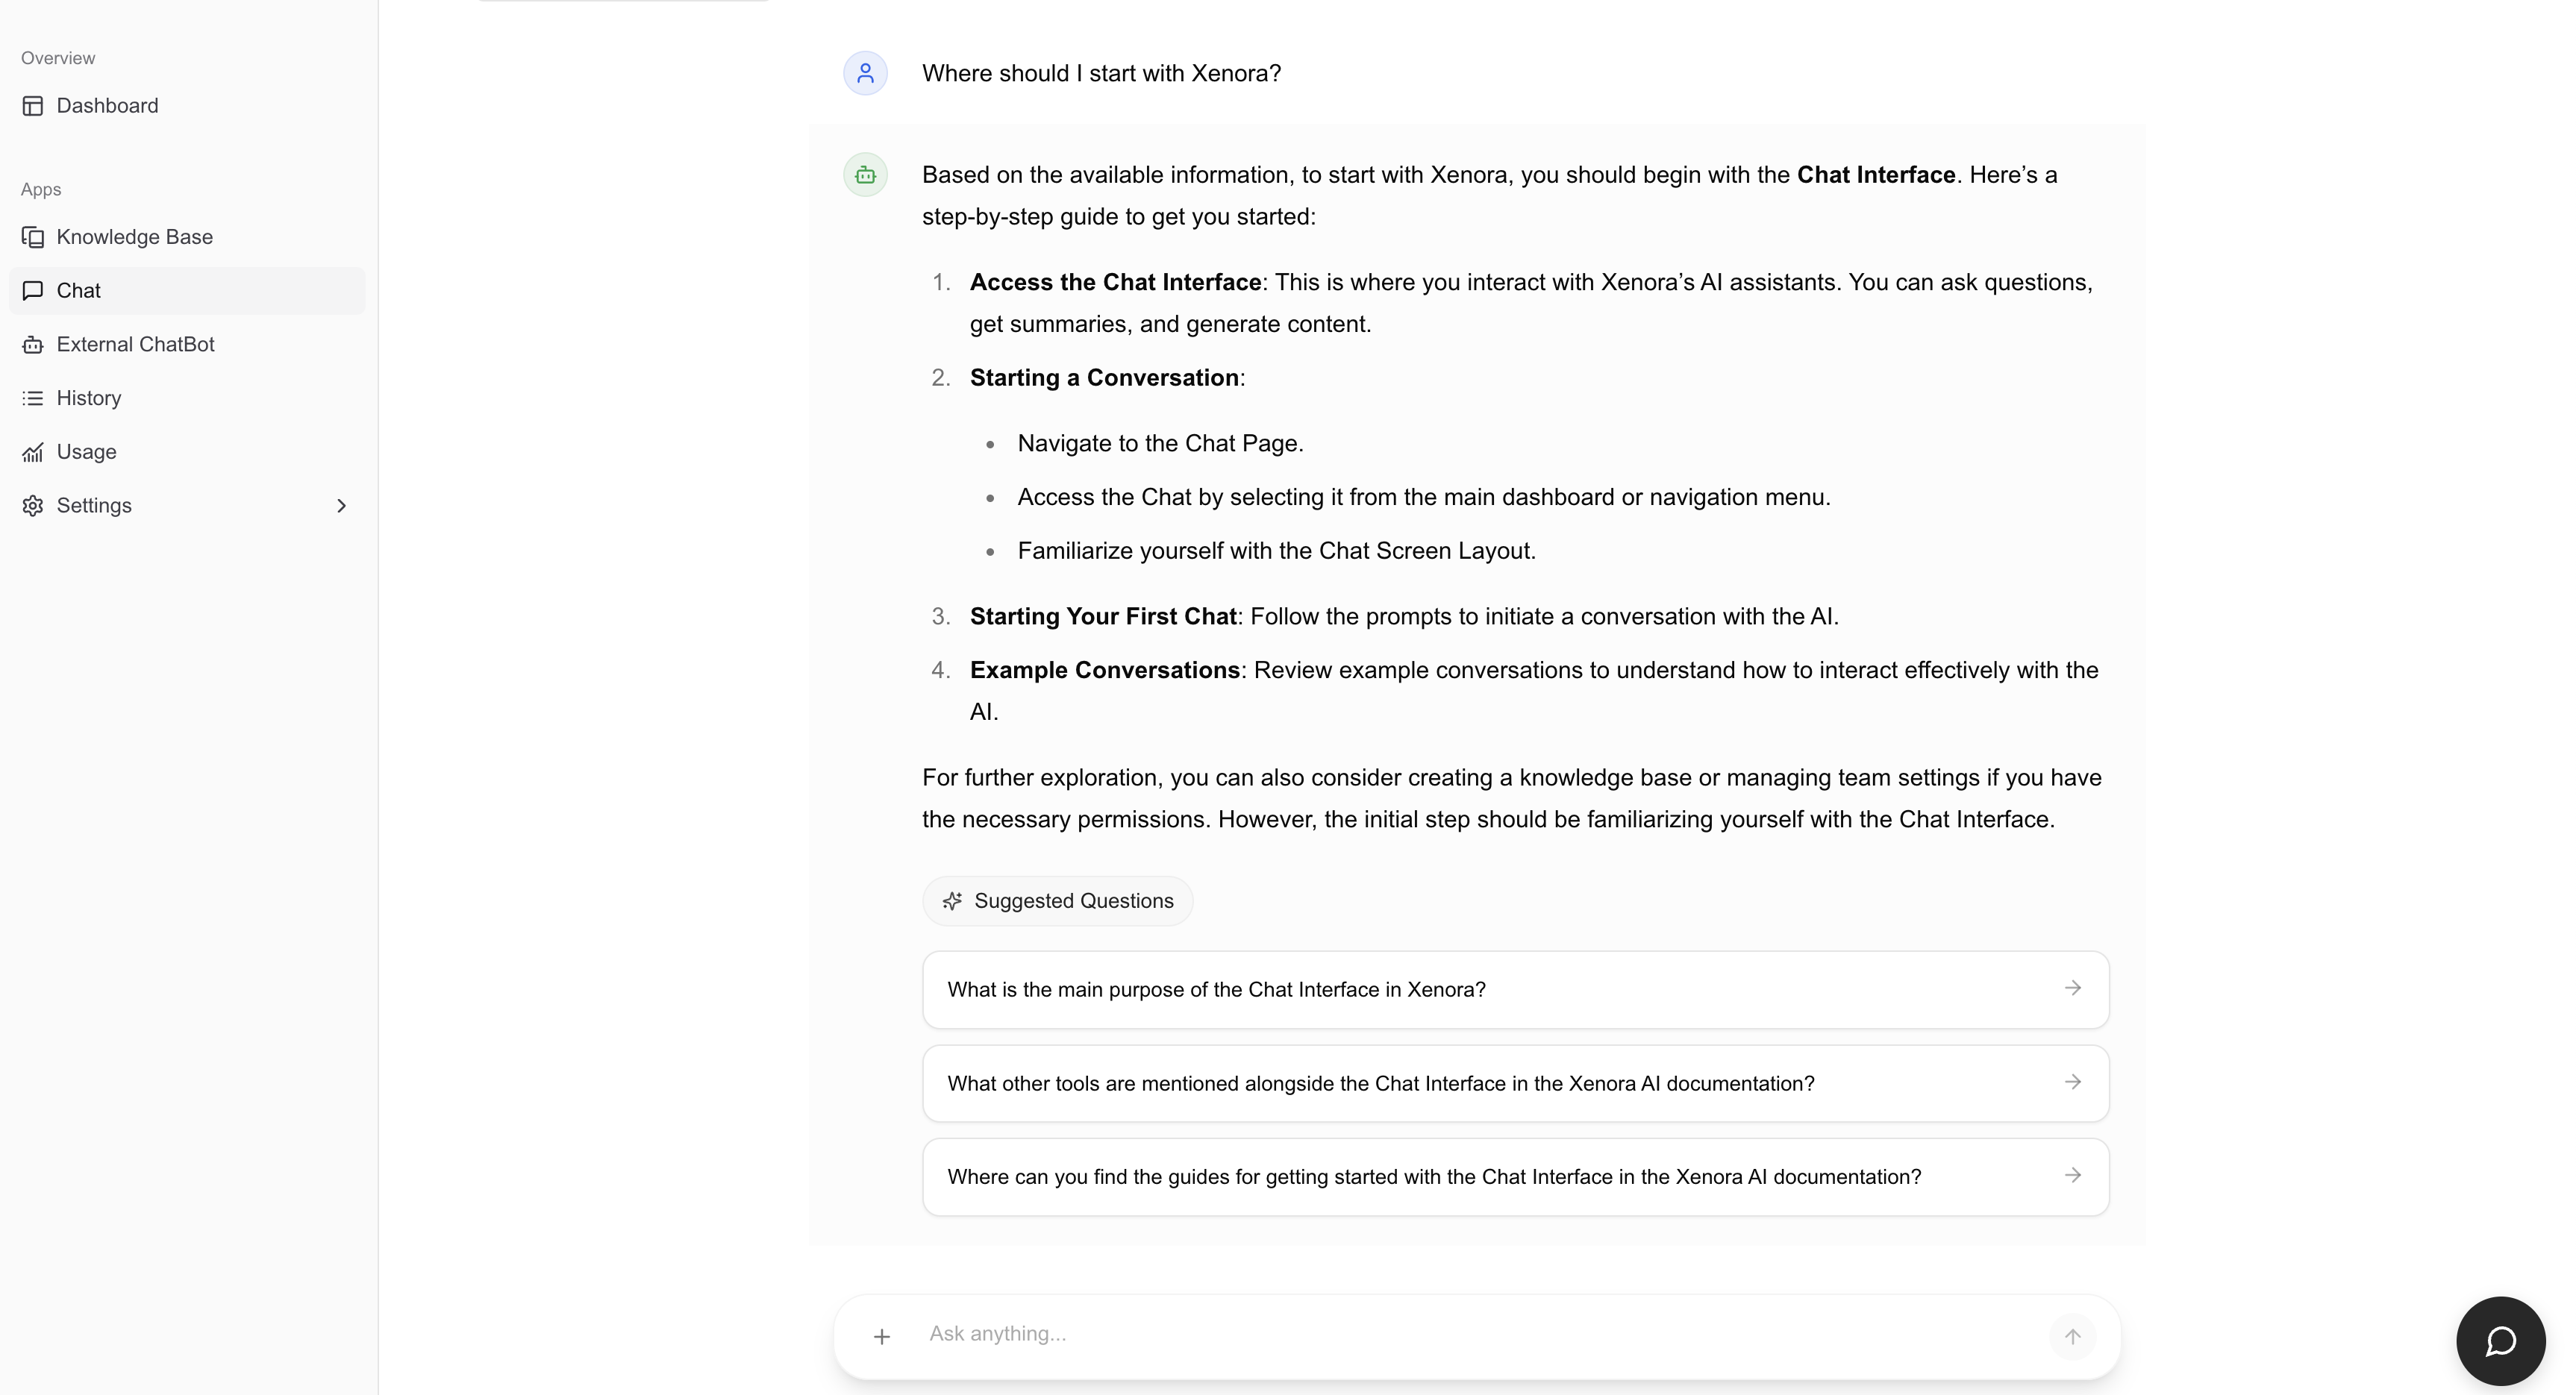Click the plus icon in the message bar

[x=882, y=1335]
